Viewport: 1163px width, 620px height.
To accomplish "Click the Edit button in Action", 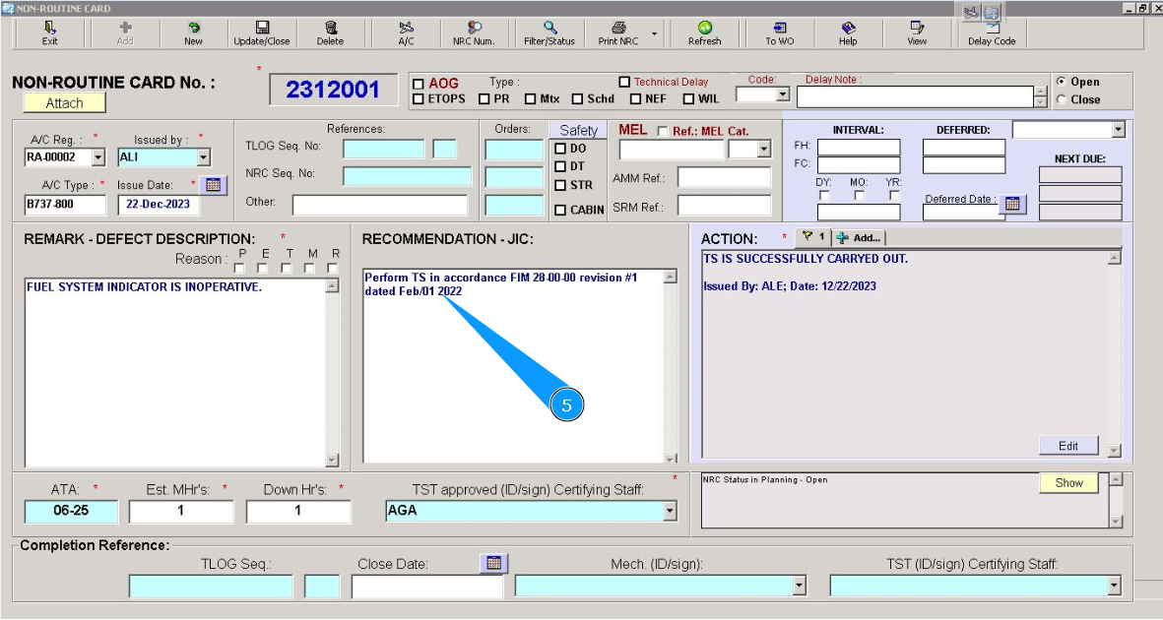I will pyautogui.click(x=1068, y=446).
